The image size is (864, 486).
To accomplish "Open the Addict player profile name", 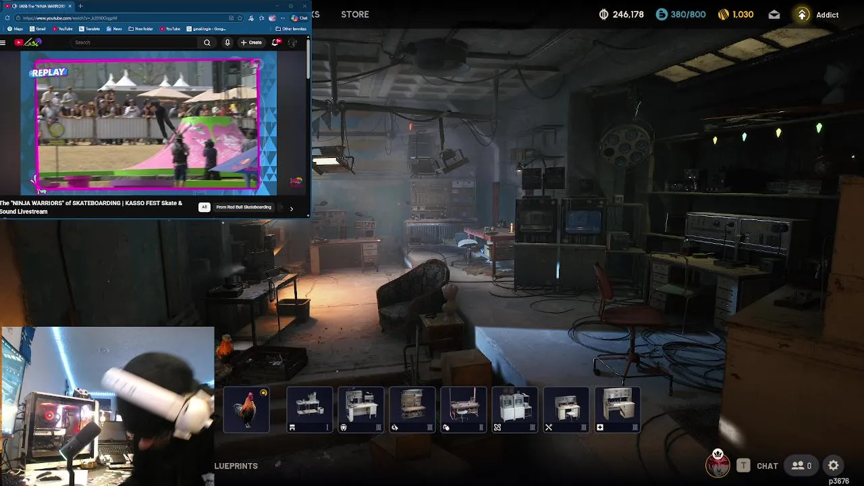I will (827, 15).
